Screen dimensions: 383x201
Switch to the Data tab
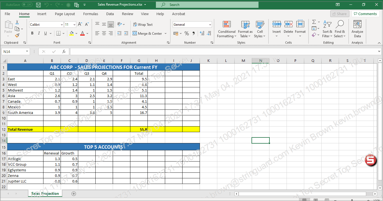(x=110, y=14)
